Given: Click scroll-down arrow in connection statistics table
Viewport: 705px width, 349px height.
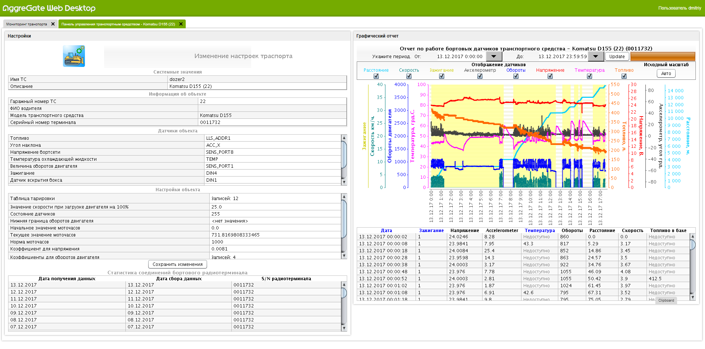Looking at the screenshot, I should 344,328.
